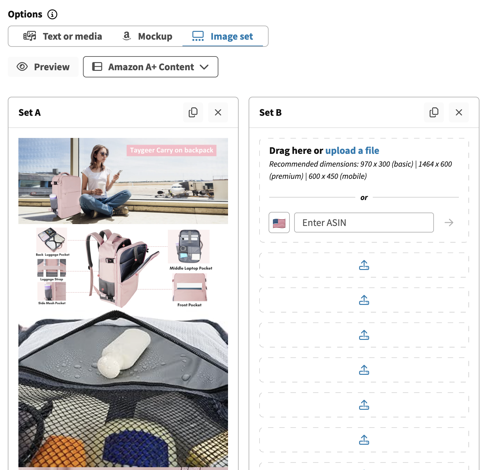Click upload a file link
The width and height of the screenshot is (486, 470).
pyautogui.click(x=352, y=151)
